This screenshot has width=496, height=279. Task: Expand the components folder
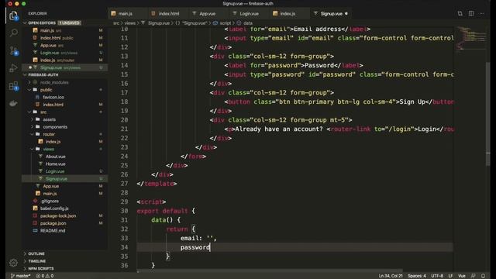coord(55,127)
